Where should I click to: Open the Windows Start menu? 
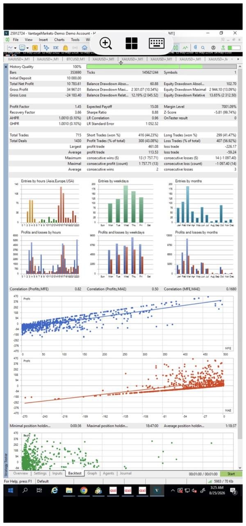click(x=10, y=490)
